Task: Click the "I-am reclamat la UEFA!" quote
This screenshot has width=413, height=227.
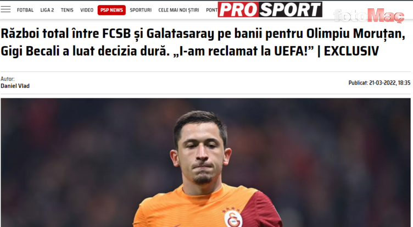Action: (243, 51)
